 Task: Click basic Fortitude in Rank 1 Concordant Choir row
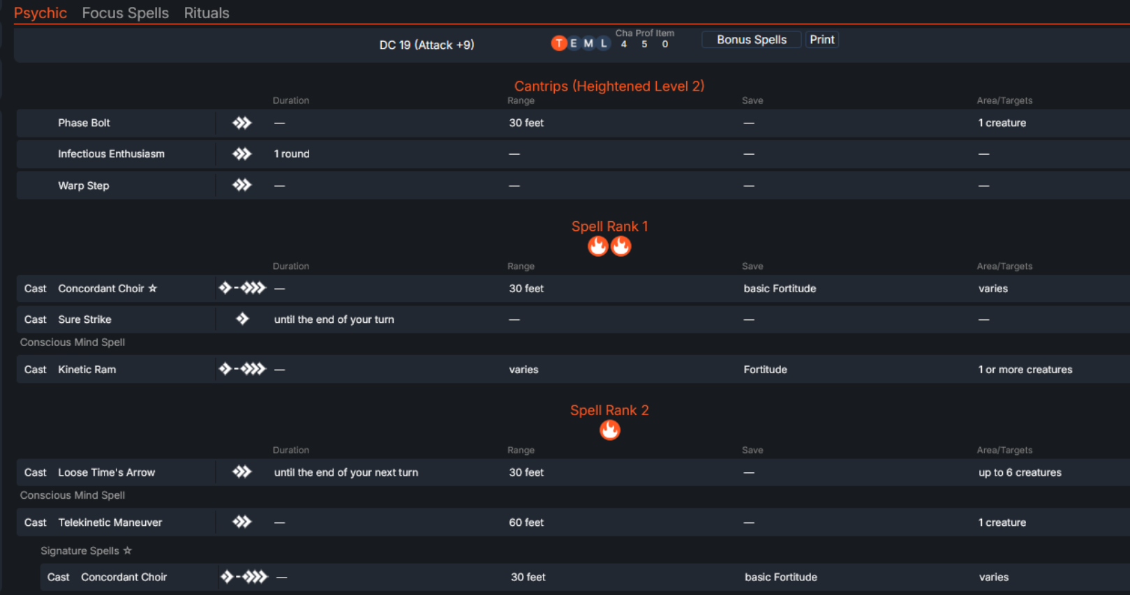[780, 289]
